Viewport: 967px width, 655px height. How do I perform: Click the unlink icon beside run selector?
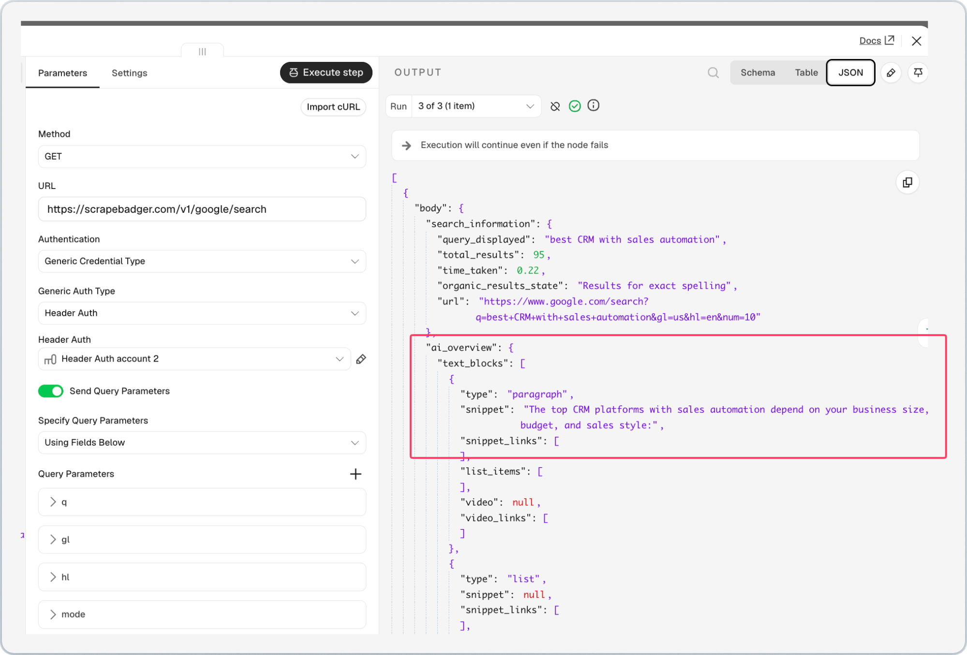(555, 106)
